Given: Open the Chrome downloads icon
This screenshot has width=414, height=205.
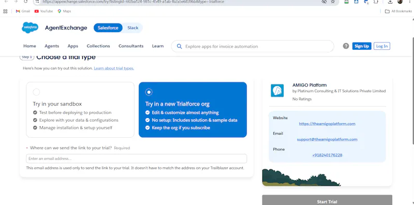Looking at the screenshot, I should 390,2.
